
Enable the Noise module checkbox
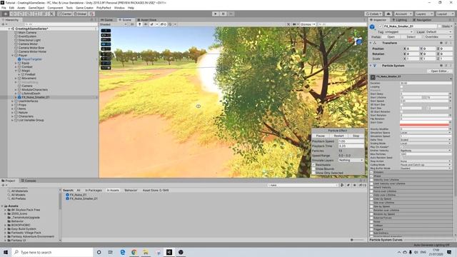tap(371, 221)
